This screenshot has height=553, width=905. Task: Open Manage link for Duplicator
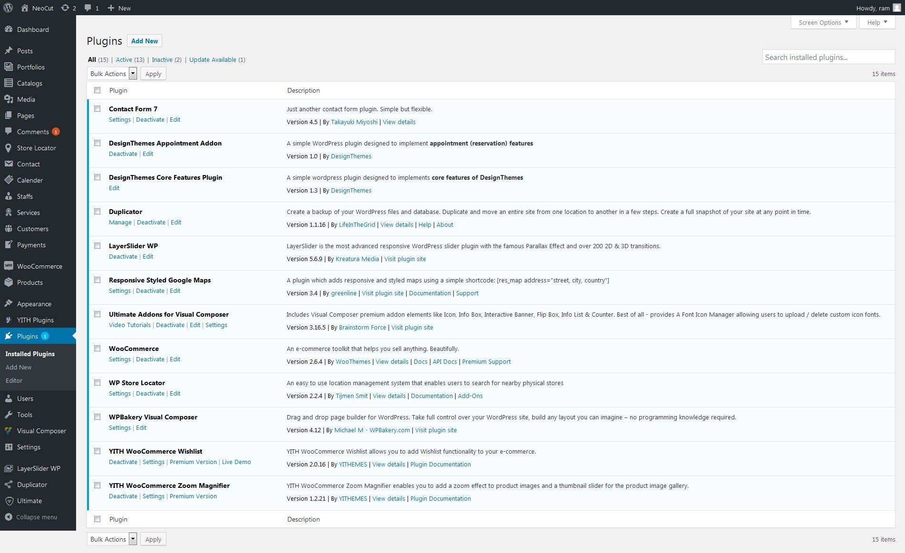(120, 223)
